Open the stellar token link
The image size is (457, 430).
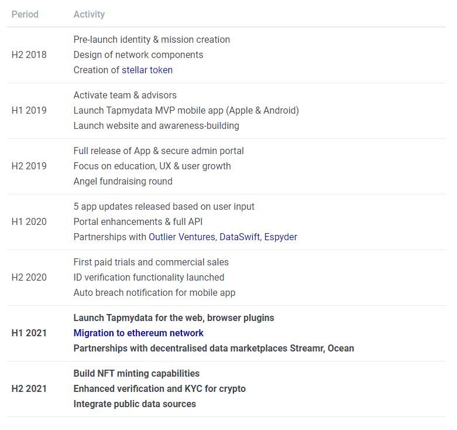pos(147,70)
